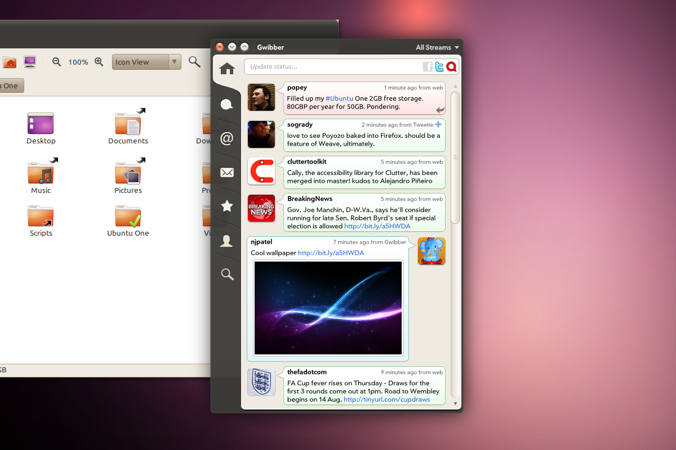The image size is (676, 450).
Task: Select the Pictures folder icon
Action: [128, 172]
